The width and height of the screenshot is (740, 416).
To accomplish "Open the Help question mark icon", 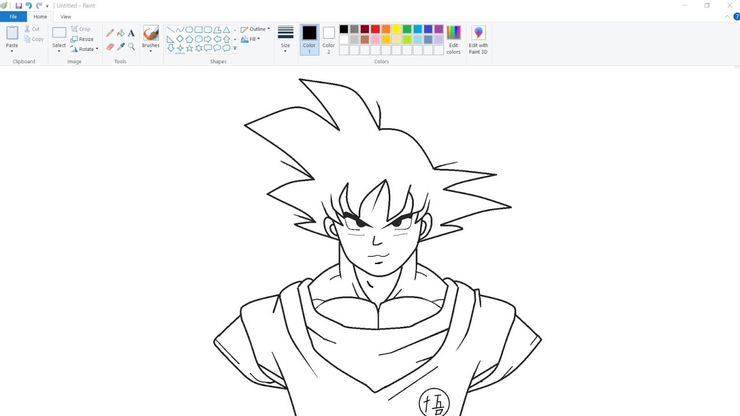I will coord(737,17).
